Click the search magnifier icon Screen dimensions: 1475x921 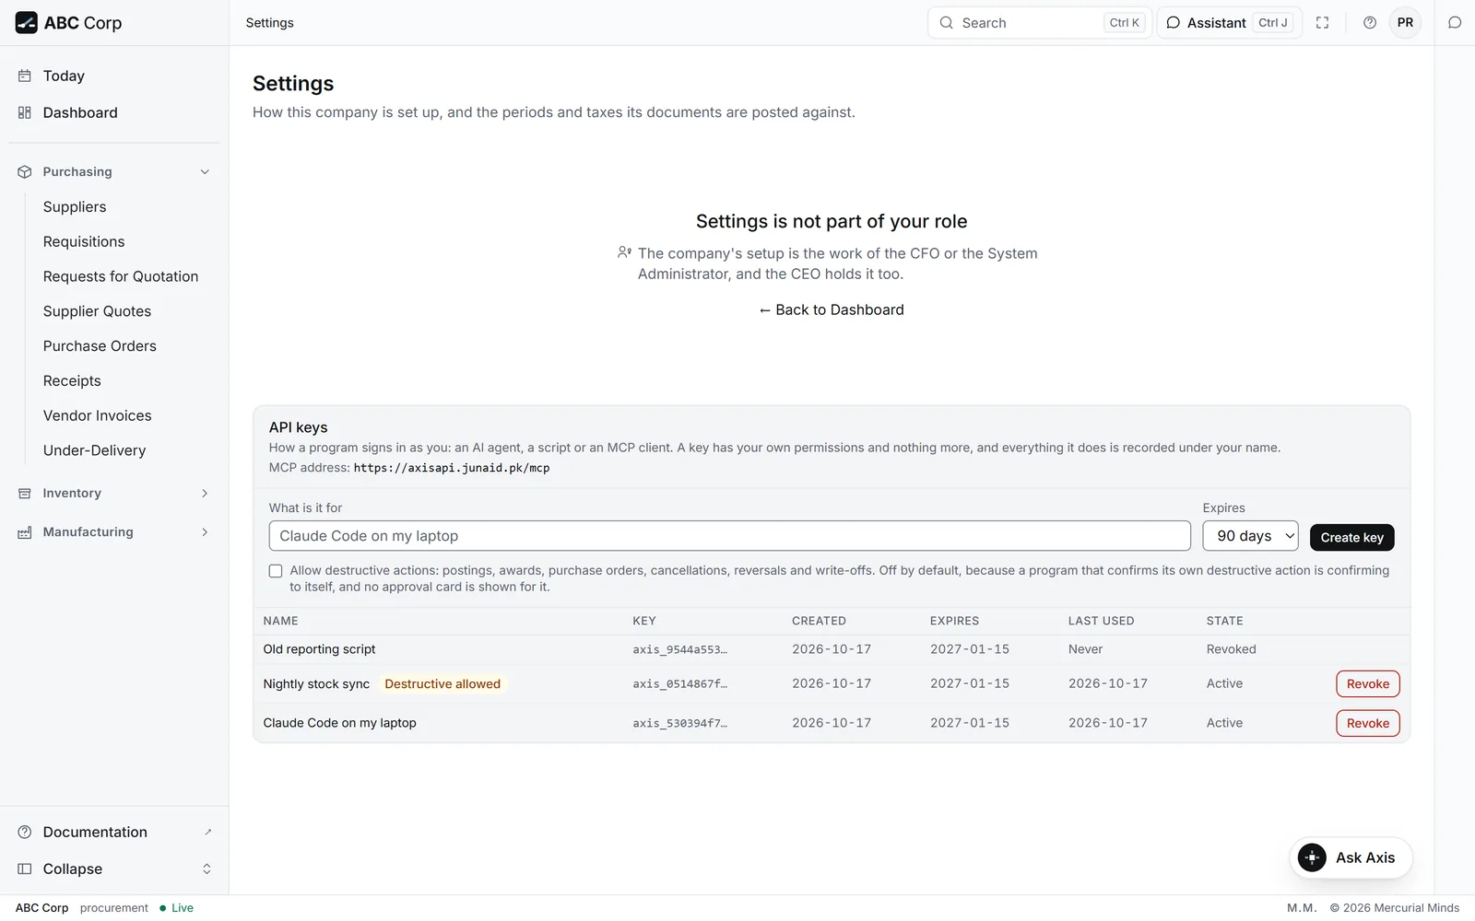tap(946, 23)
